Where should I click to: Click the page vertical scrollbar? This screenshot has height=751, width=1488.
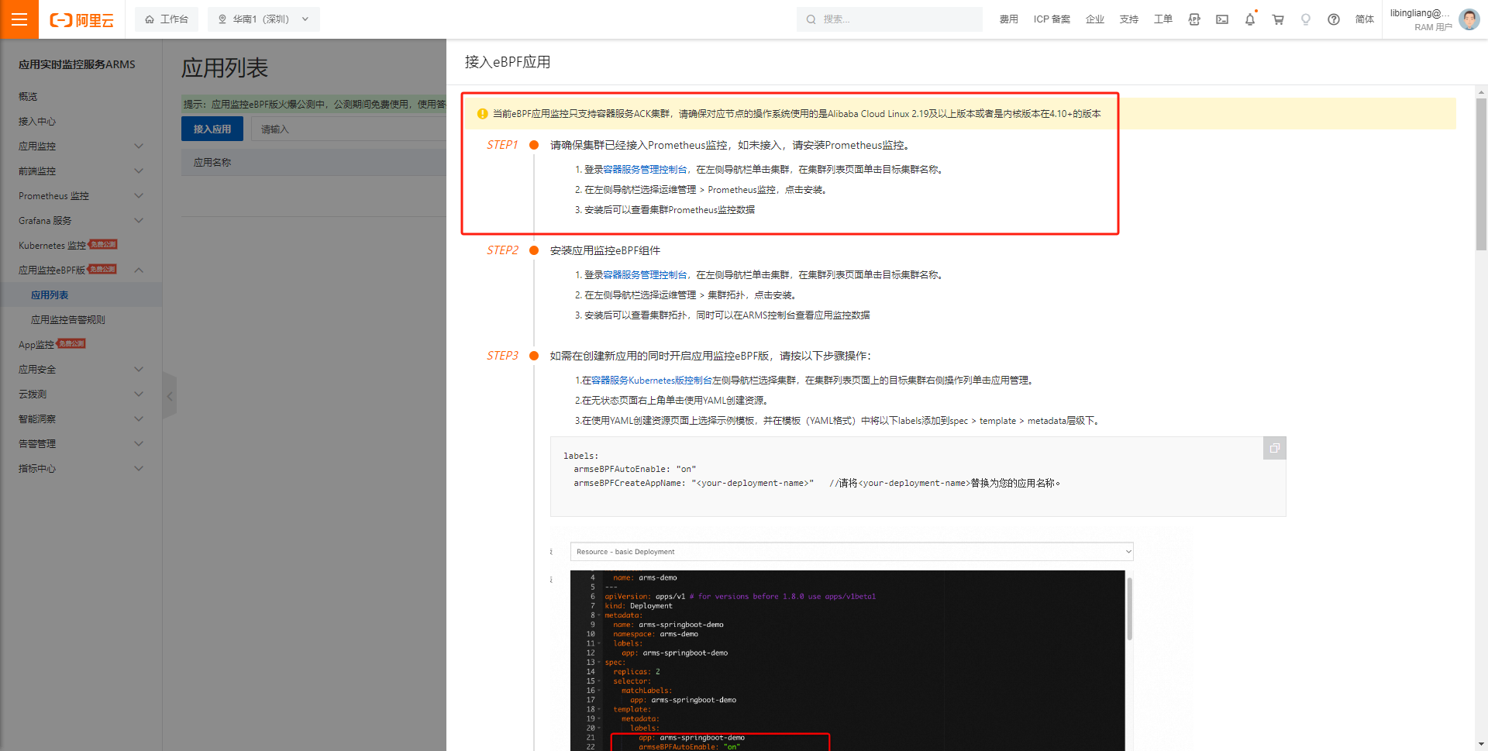coord(1481,174)
